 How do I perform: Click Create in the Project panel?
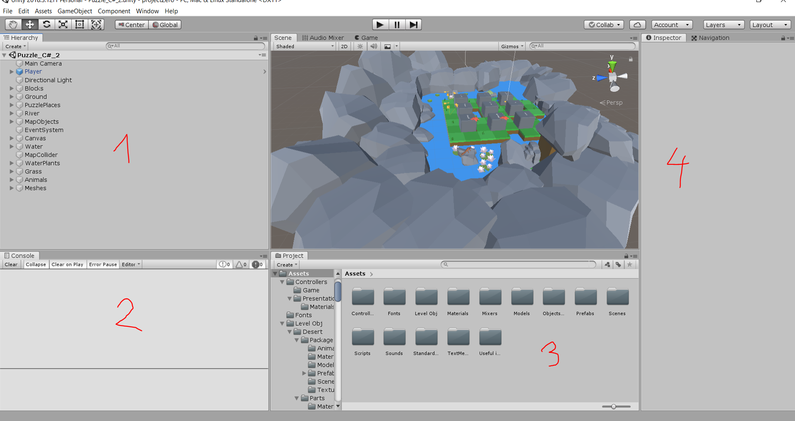coord(287,264)
